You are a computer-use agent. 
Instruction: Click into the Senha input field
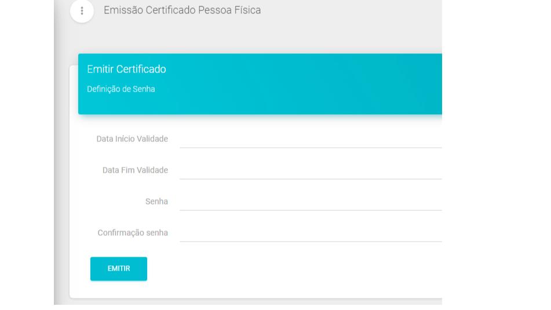[310, 202]
